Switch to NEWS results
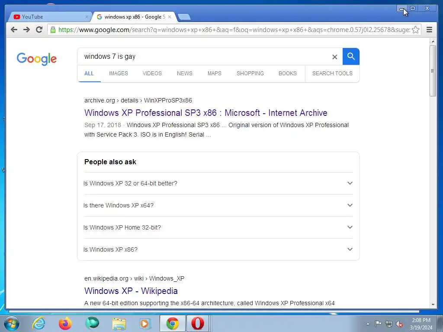This screenshot has width=443, height=332. (184, 73)
